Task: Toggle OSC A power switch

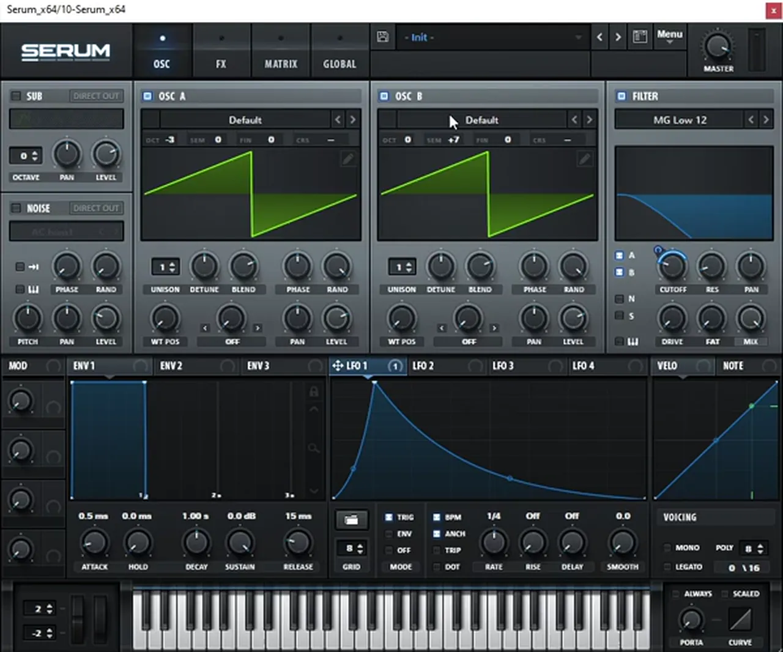Action: coord(147,96)
